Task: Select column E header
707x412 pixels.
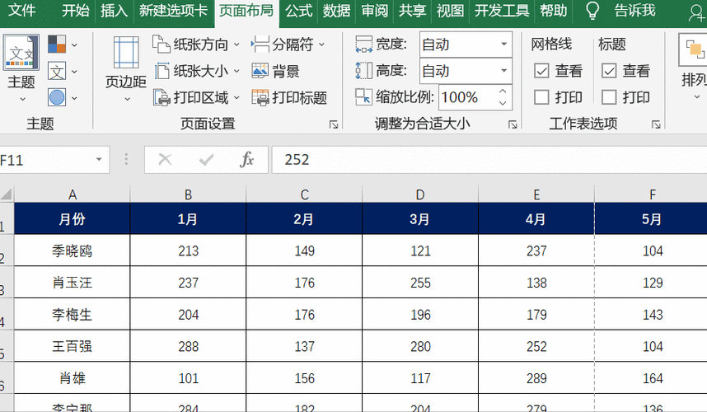Action: (x=536, y=194)
